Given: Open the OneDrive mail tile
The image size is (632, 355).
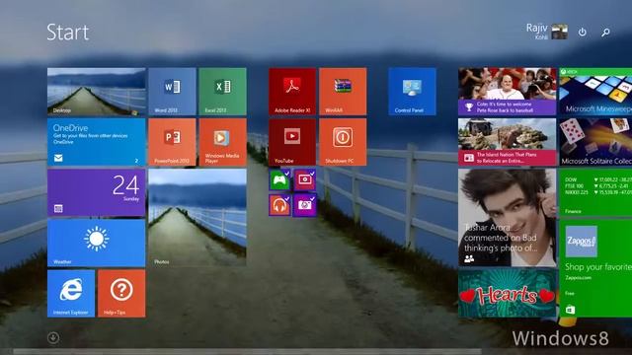Looking at the screenshot, I should 97,142.
